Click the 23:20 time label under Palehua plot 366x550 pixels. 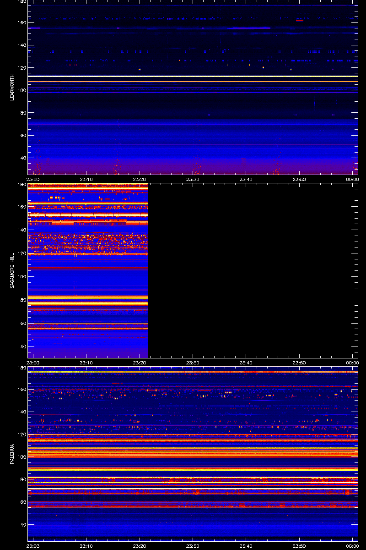point(139,546)
